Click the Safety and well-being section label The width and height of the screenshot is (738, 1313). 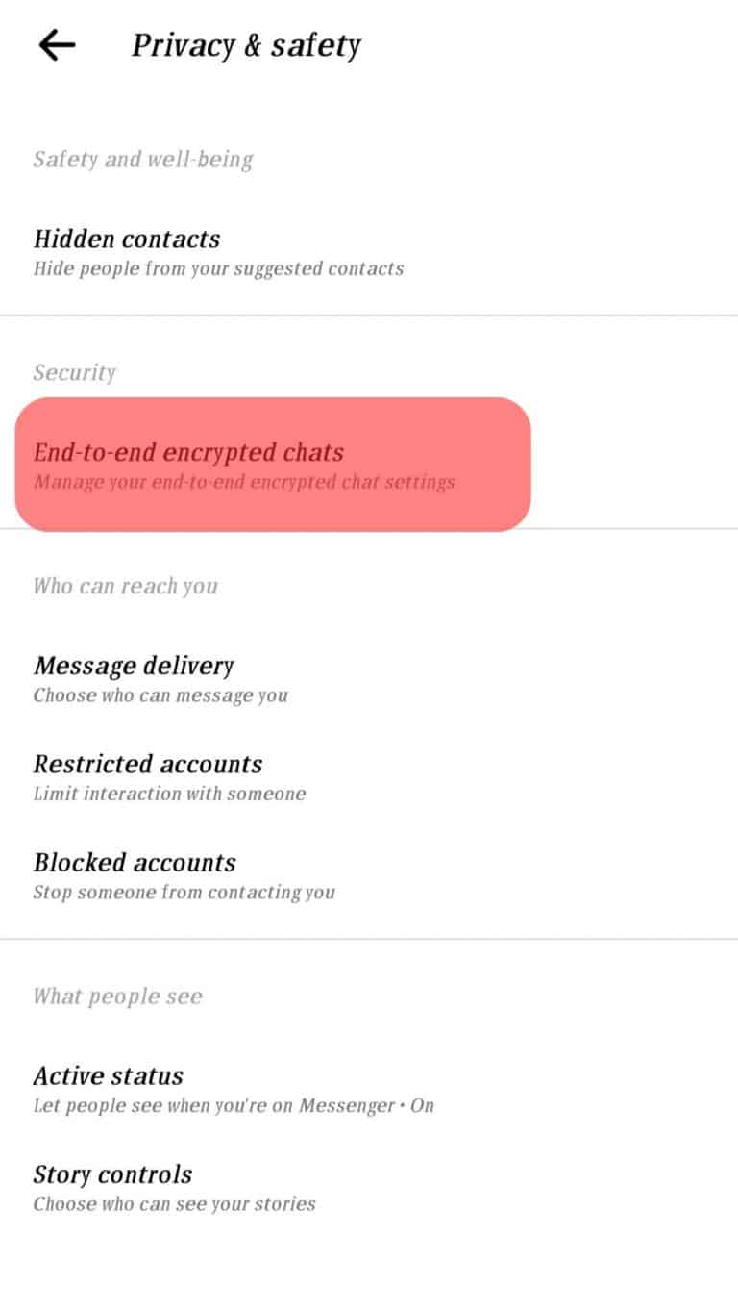coord(143,160)
